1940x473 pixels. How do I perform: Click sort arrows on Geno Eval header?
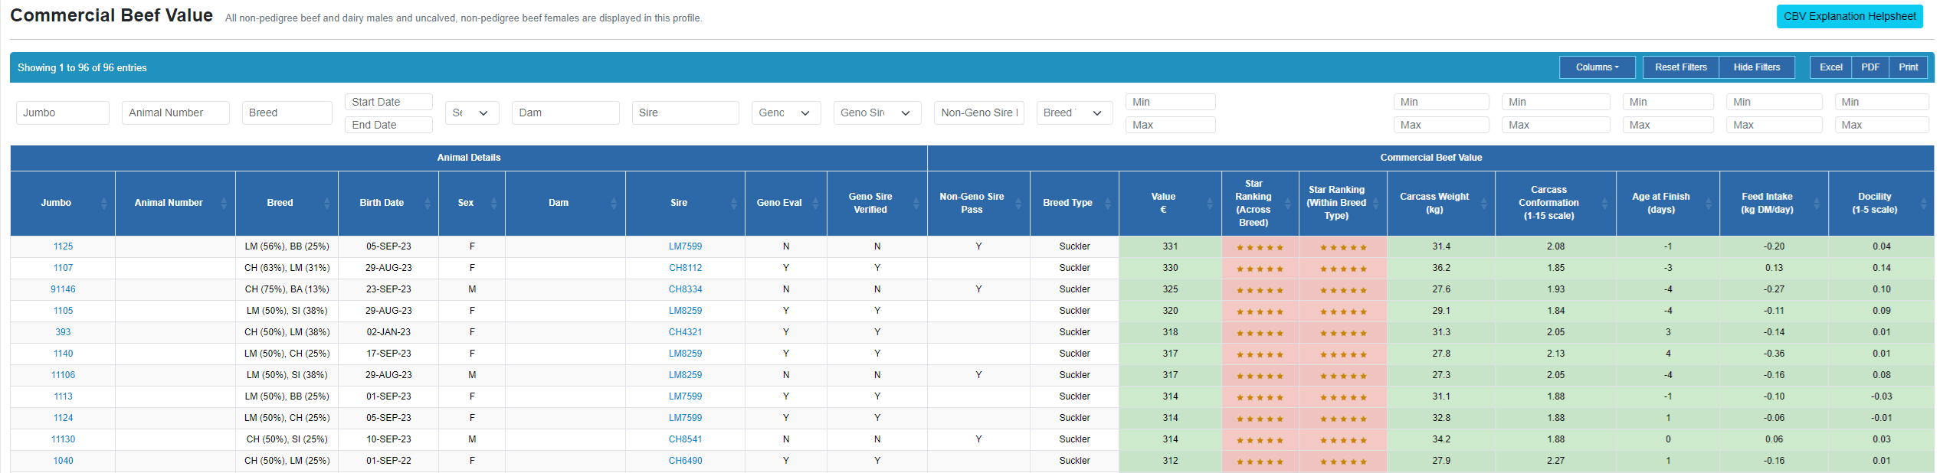pyautogui.click(x=816, y=203)
